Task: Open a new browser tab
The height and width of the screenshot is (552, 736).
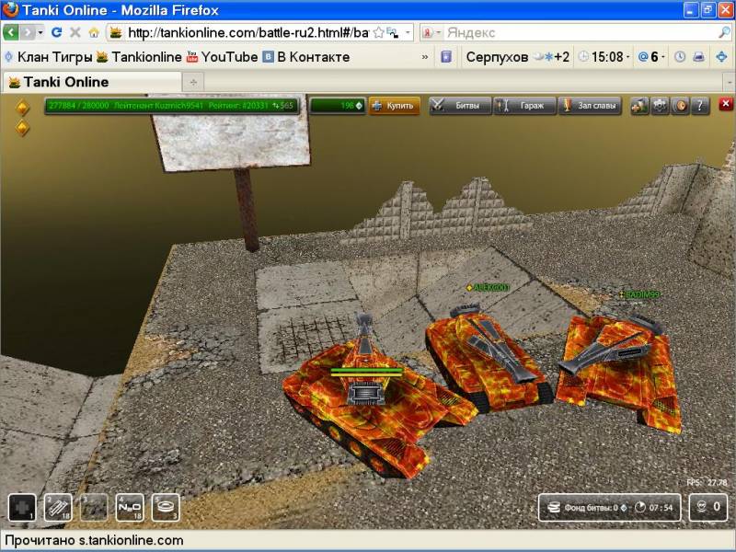Action: (x=193, y=83)
